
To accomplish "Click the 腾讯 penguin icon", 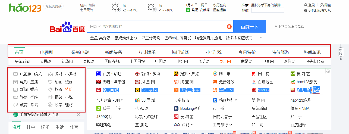I will point(215,74).
